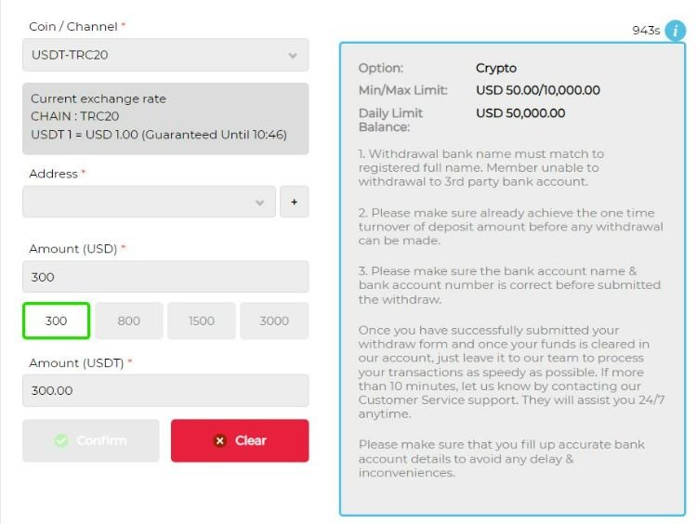This screenshot has height=524, width=697.
Task: Focus the Amount (USD) input field
Action: click(x=165, y=277)
